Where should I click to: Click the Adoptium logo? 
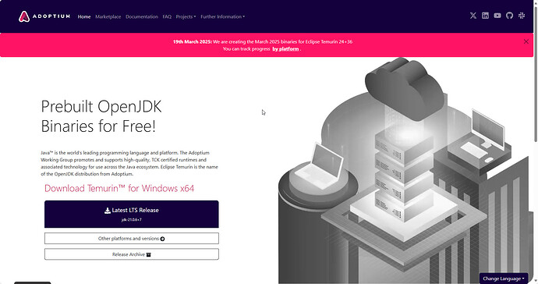click(x=44, y=16)
